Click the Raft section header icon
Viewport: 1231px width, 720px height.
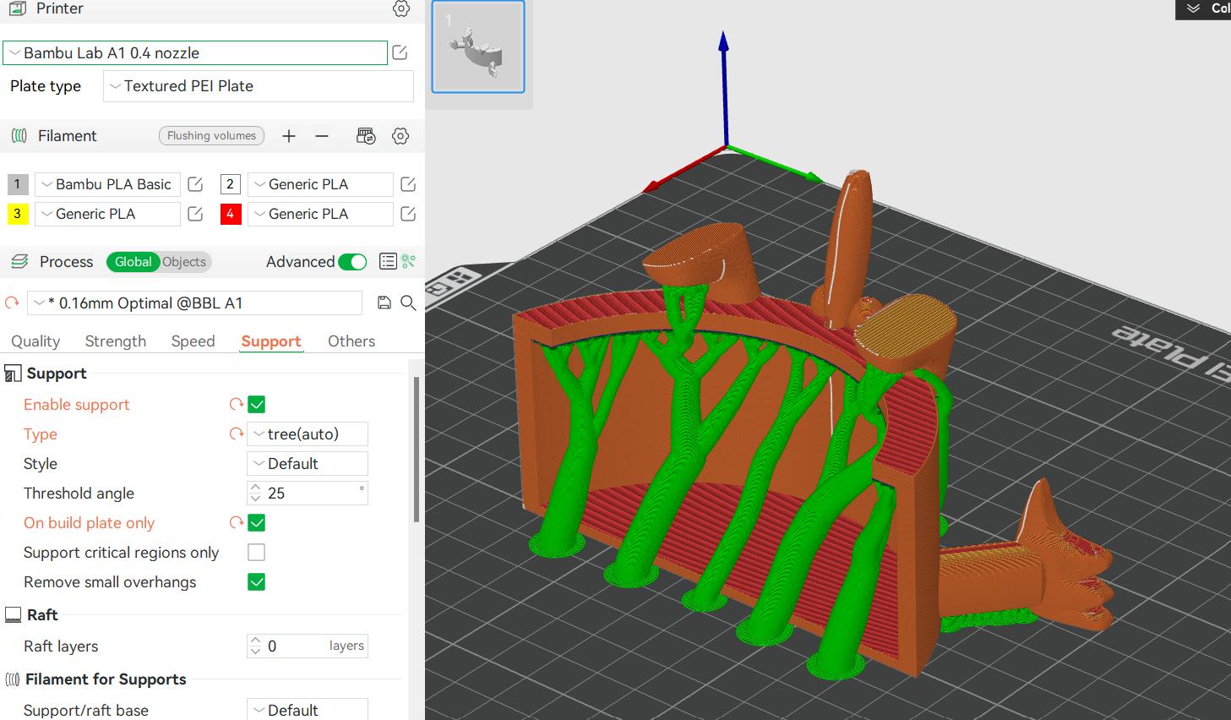click(13, 615)
